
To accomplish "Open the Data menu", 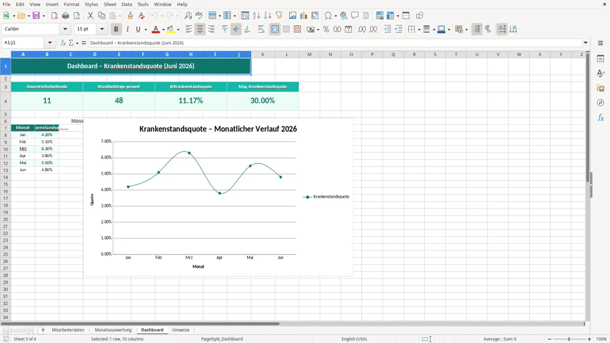I will (127, 4).
